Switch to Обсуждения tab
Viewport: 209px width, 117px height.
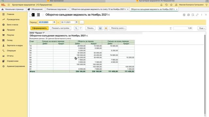(35, 9)
